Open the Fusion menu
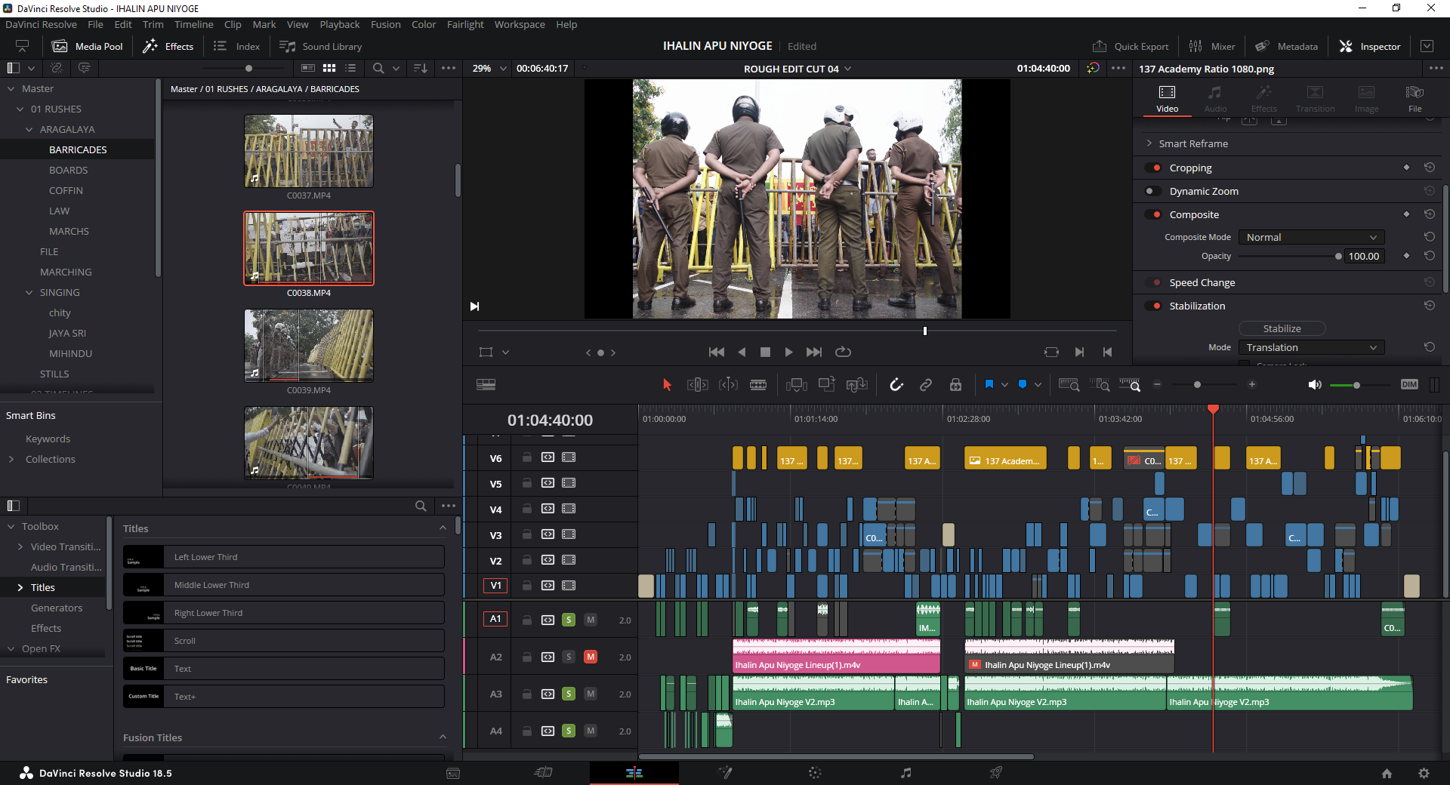This screenshot has width=1450, height=785. (x=385, y=24)
